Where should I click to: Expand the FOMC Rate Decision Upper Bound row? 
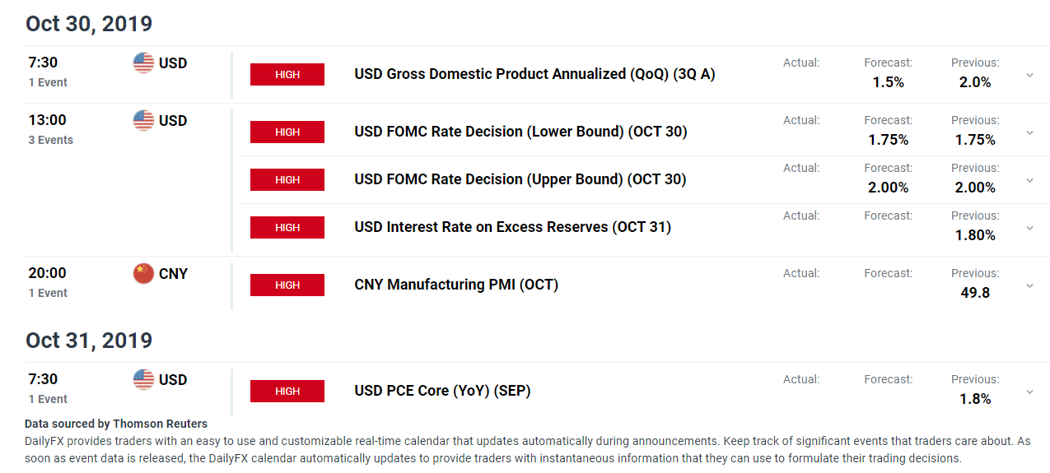[x=1029, y=180]
